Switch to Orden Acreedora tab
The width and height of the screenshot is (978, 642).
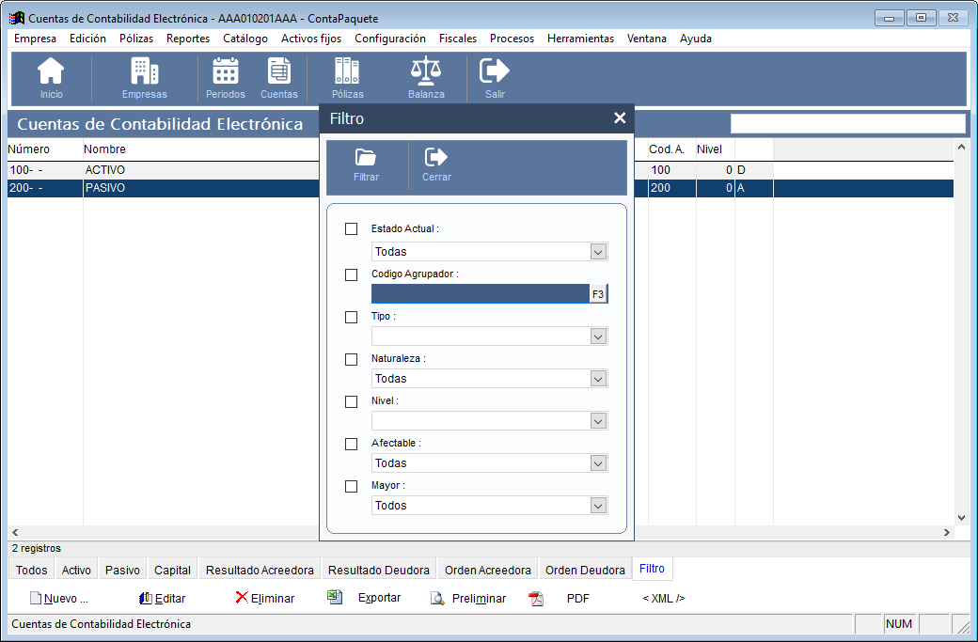pyautogui.click(x=488, y=570)
